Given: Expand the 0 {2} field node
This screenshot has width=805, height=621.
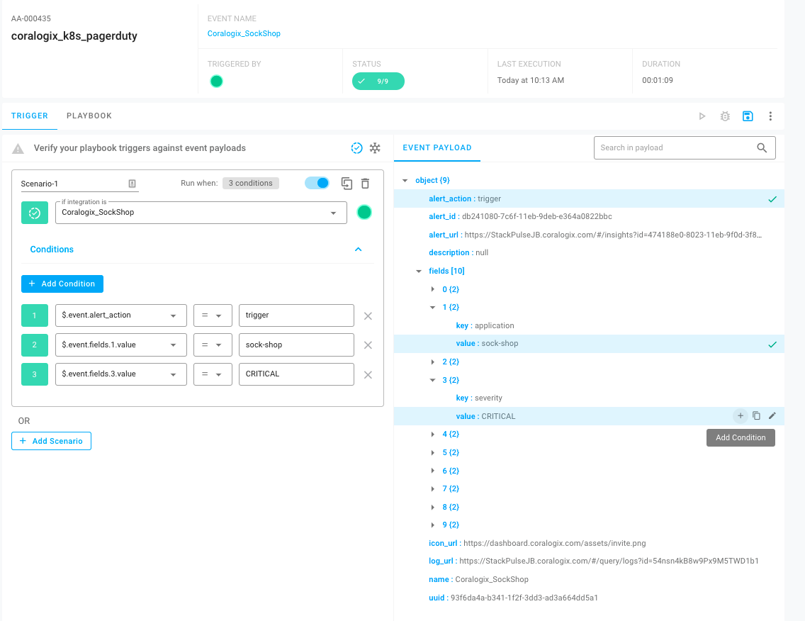Looking at the screenshot, I should point(433,289).
